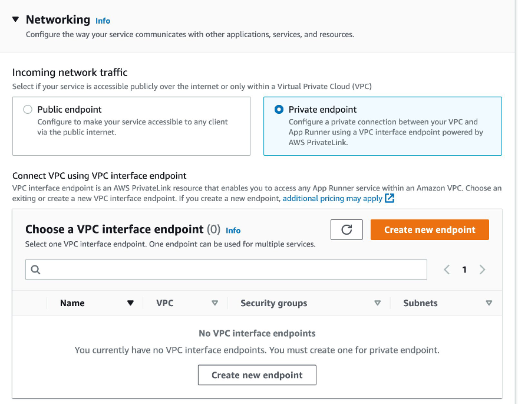Click the external link icon beside pricing link
This screenshot has height=404, width=518.
tap(389, 199)
